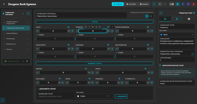The width and height of the screenshot is (197, 104).
Task: Click the cyan circle icon beside ХАРИЗМА
Action: (108, 45)
